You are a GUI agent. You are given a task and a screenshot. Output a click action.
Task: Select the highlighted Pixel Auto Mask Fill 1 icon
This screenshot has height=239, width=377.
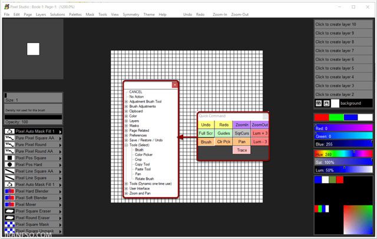9,131
